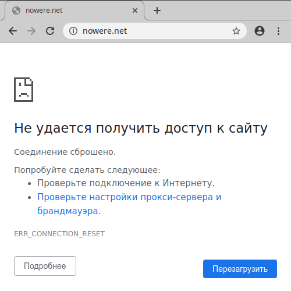291x291 pixels.
Task: Open a new tab with the plus icon
Action: point(157,10)
